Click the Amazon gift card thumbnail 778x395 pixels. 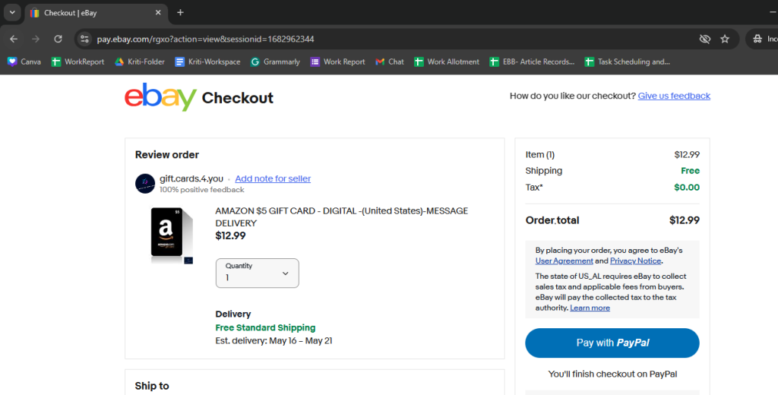pos(172,235)
